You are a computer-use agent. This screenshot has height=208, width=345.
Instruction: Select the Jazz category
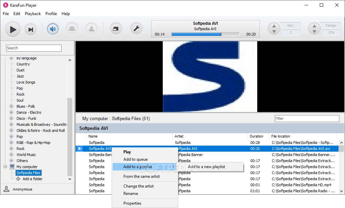tap(20, 76)
